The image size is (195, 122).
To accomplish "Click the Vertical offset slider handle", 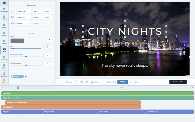I will [26, 65].
